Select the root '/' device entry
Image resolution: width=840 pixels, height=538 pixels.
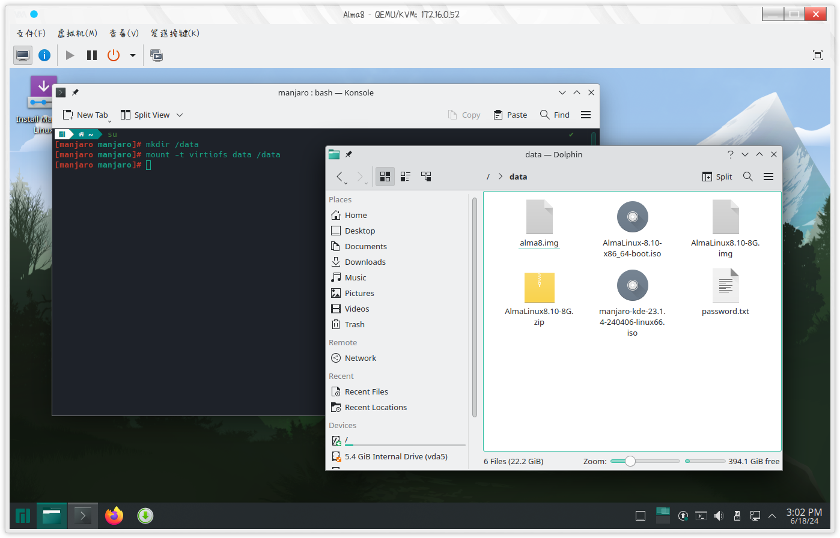pos(397,441)
